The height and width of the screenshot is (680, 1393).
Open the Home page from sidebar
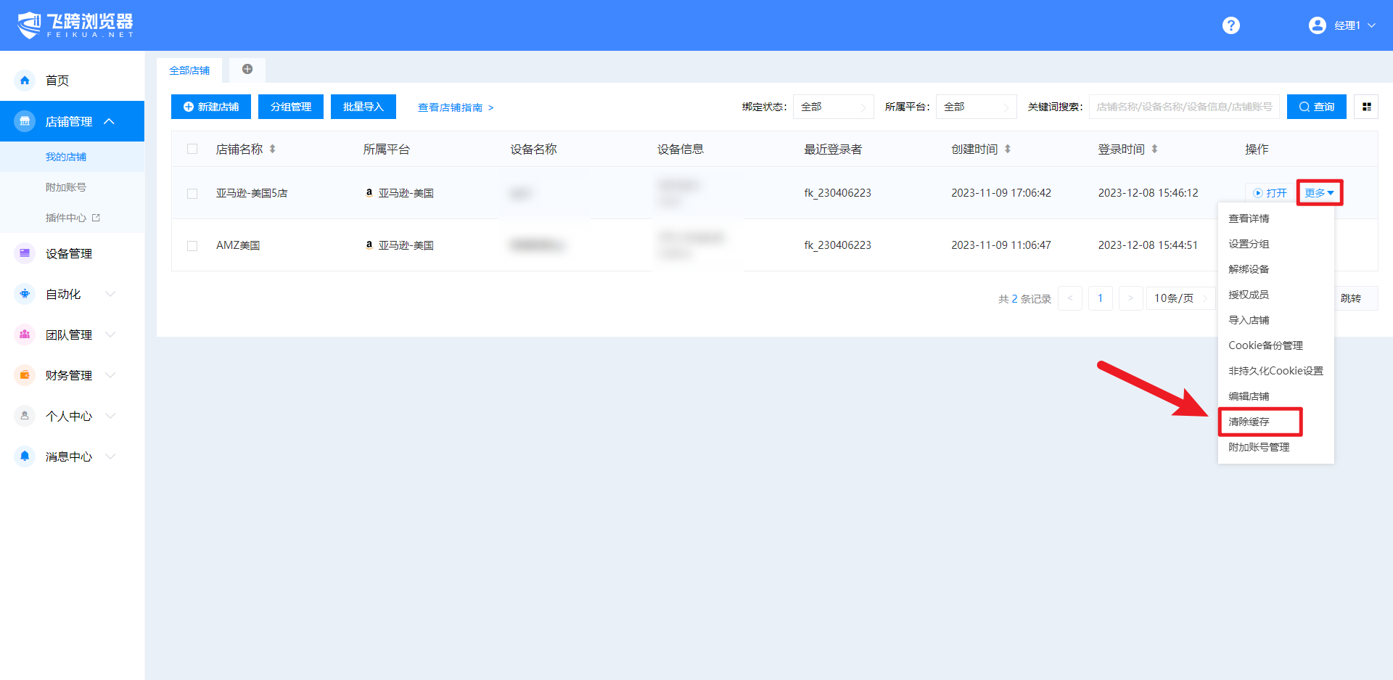coord(57,81)
